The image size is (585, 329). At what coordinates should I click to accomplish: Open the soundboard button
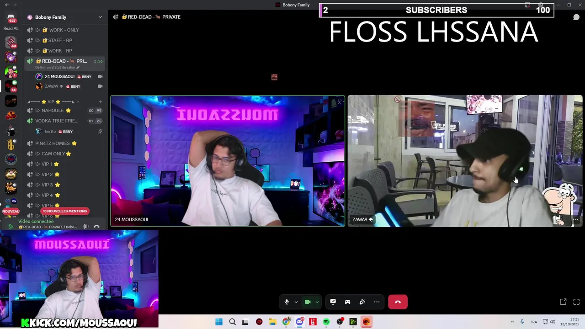coord(362,302)
